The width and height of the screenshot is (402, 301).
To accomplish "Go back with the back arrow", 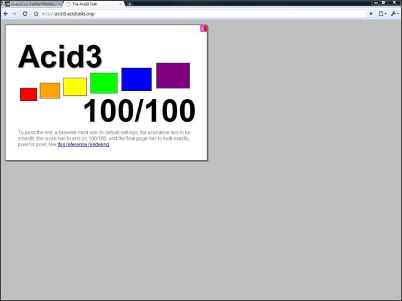I will (x=6, y=14).
